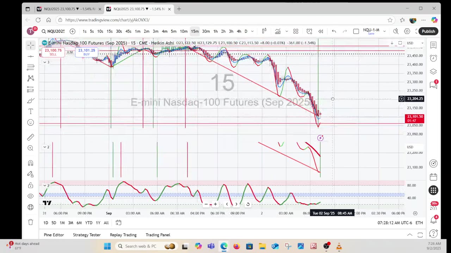
Task: Click the 23,100.75 SELL button
Action: (x=53, y=52)
